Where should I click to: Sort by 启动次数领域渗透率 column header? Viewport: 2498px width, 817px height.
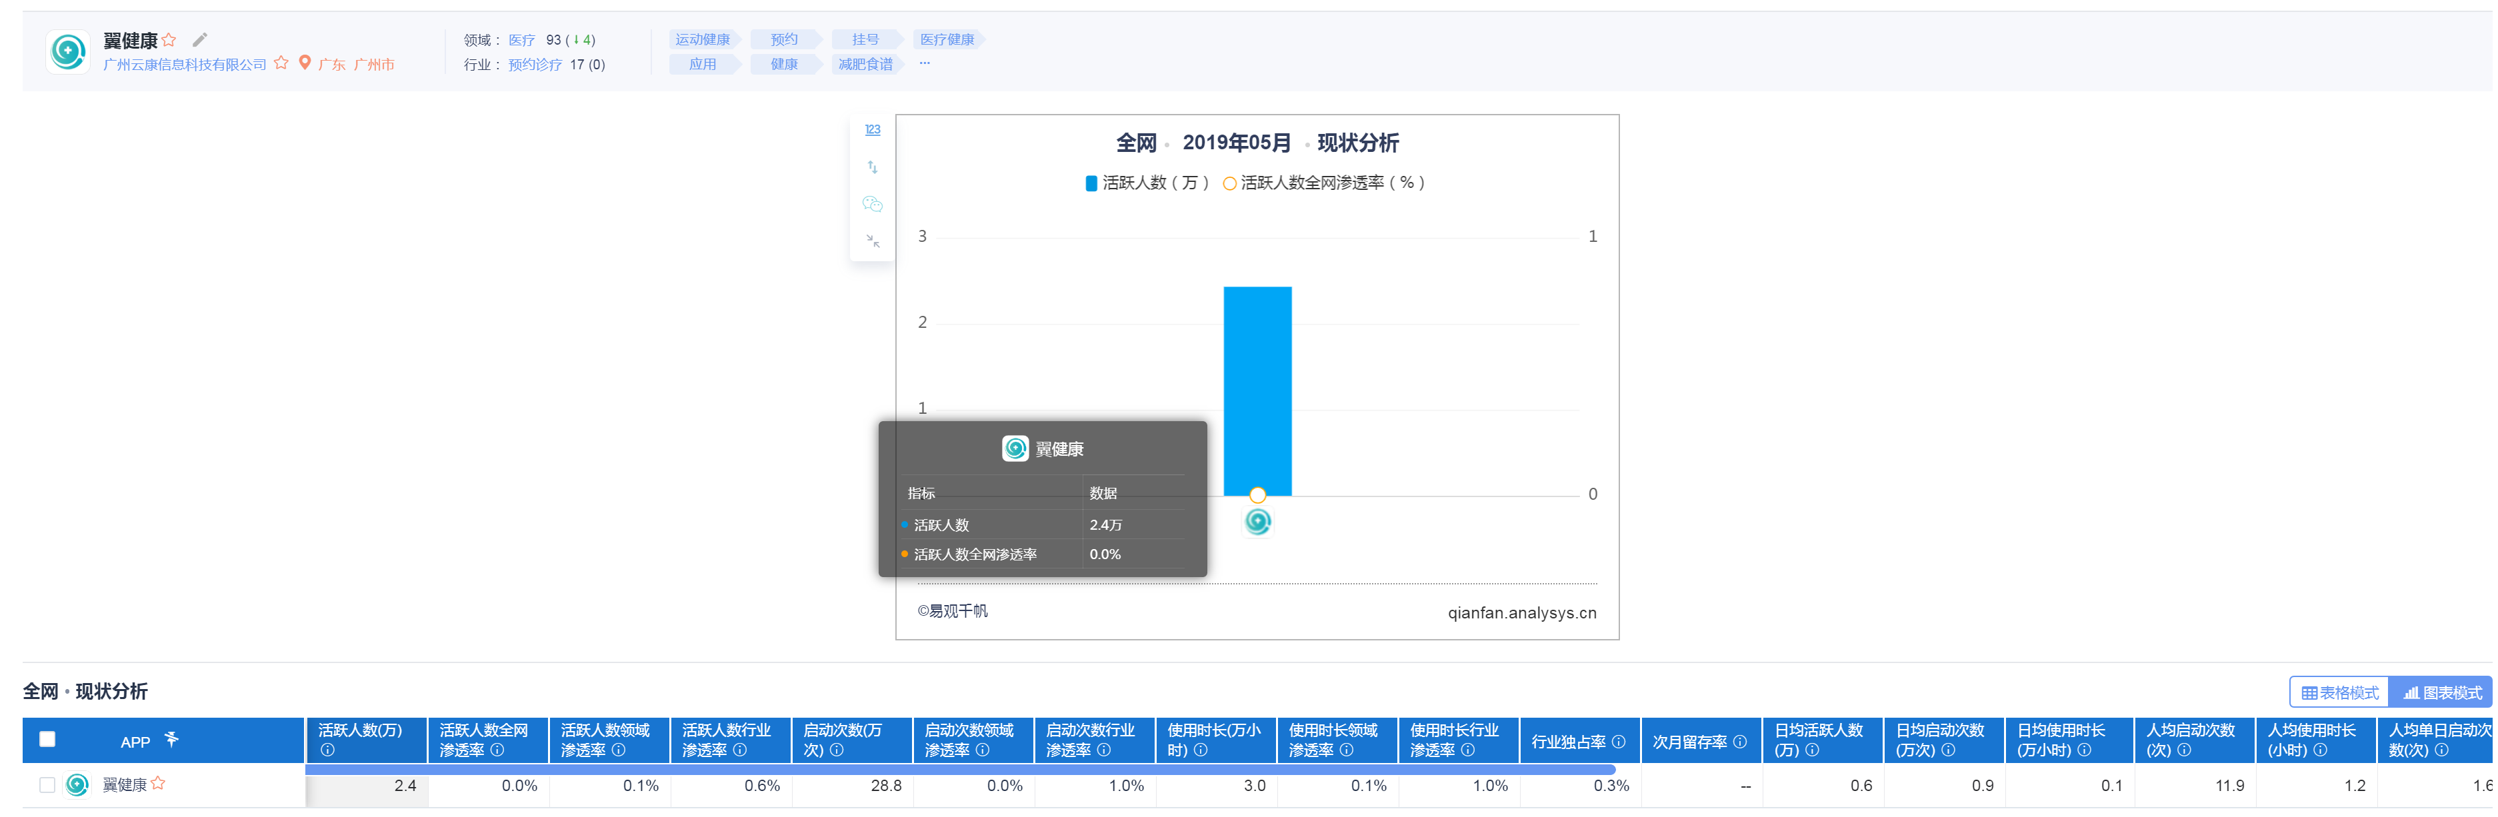click(x=973, y=740)
